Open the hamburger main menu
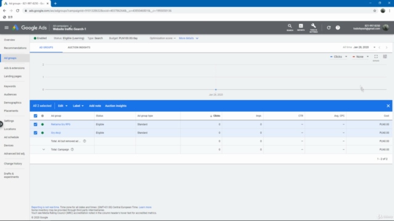 pos(7,28)
